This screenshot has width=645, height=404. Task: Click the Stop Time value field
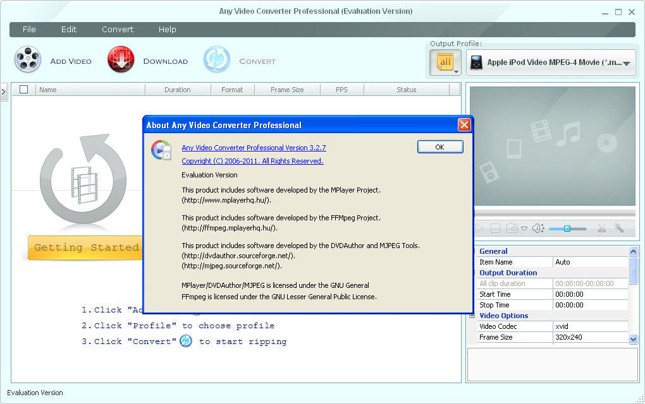tap(590, 305)
